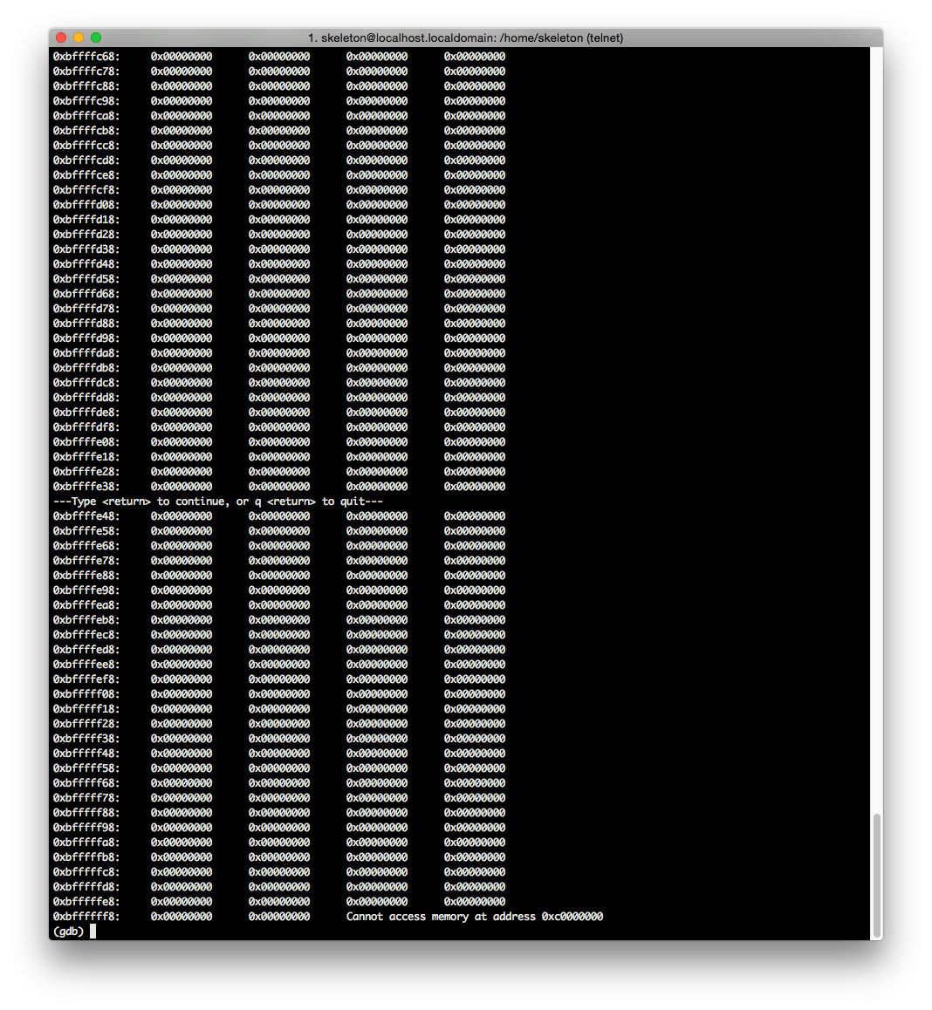Click address label 0xbffffe48:
Image resolution: width=932 pixels, height=1010 pixels.
(86, 516)
